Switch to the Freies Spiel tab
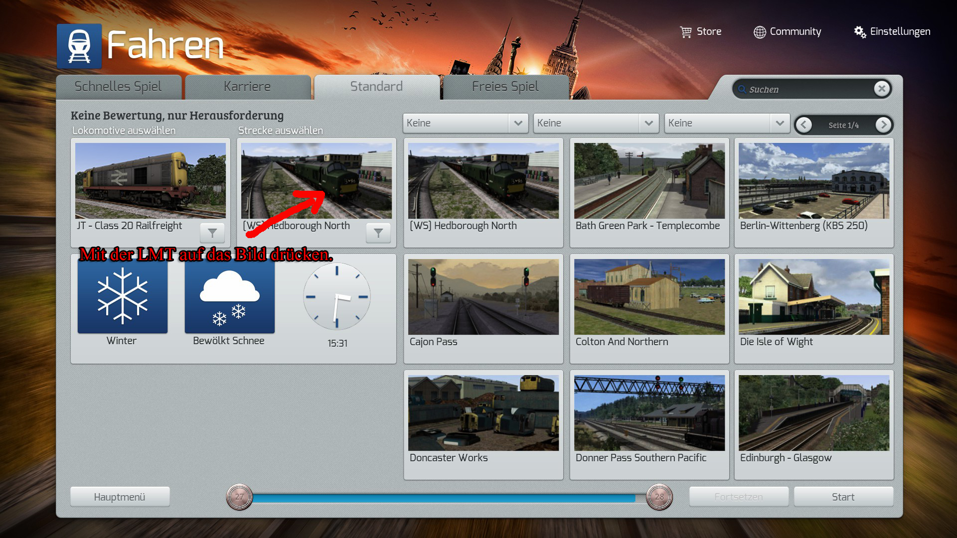The width and height of the screenshot is (957, 538). (505, 87)
